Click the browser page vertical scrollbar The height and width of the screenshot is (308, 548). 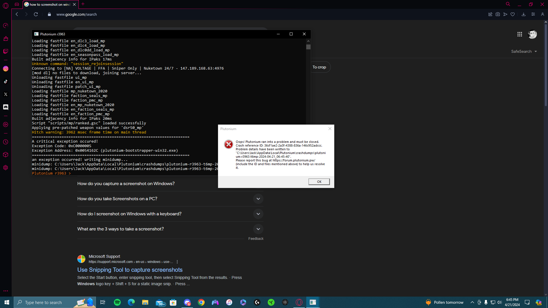click(545, 66)
